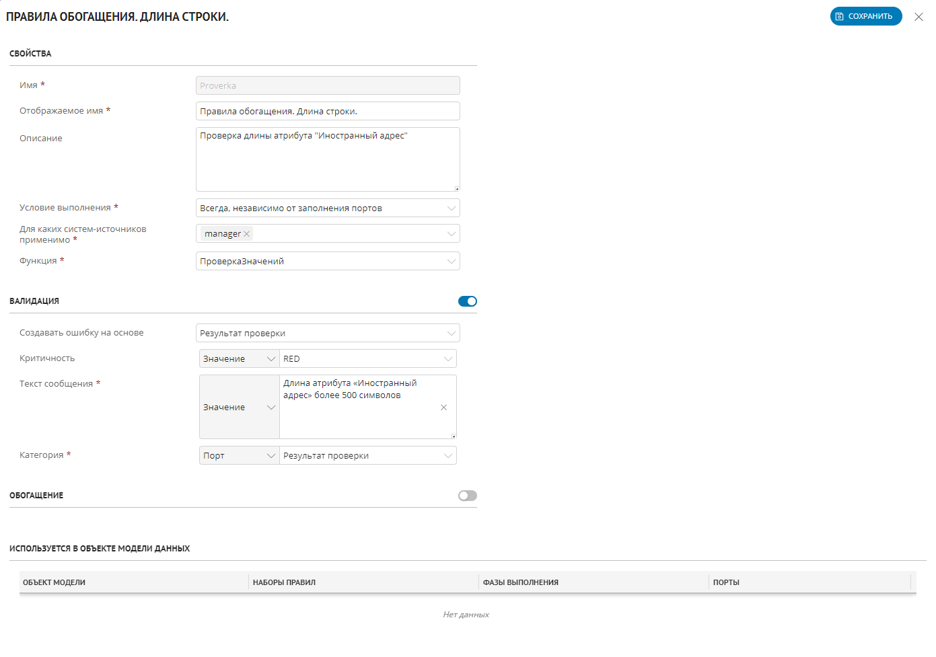
Task: Sort by the Объект модели column header
Action: [55, 582]
